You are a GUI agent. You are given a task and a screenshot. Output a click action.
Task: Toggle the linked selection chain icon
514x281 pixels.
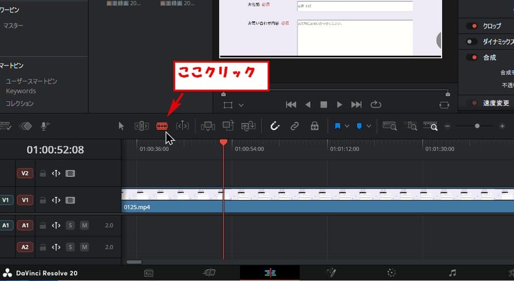tap(295, 126)
